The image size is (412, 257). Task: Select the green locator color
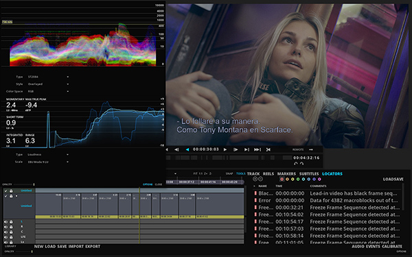(x=298, y=179)
